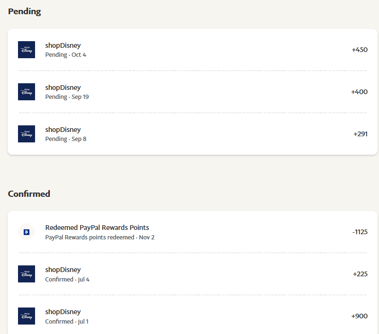Click the Pending section heading

(x=25, y=11)
